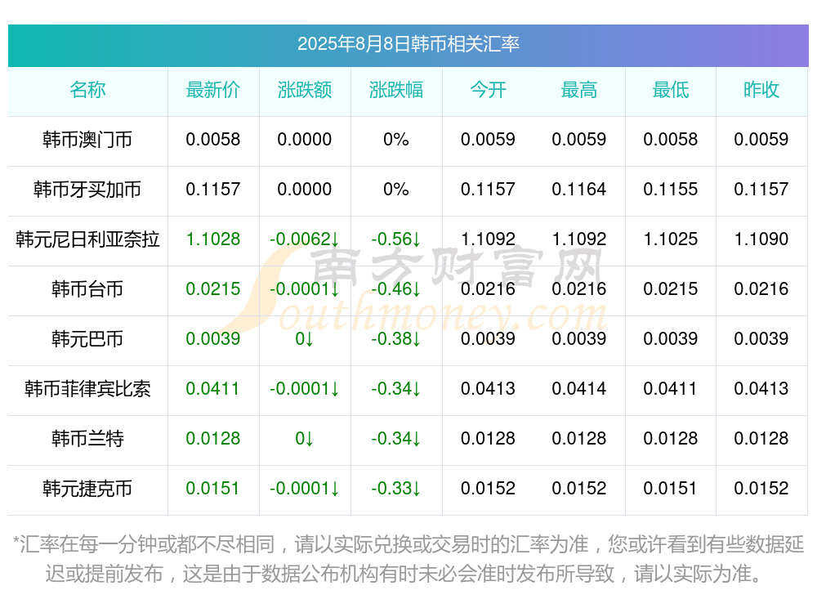Click the 1.1025 low value
Screen dimensions: 817x599
[670, 239]
